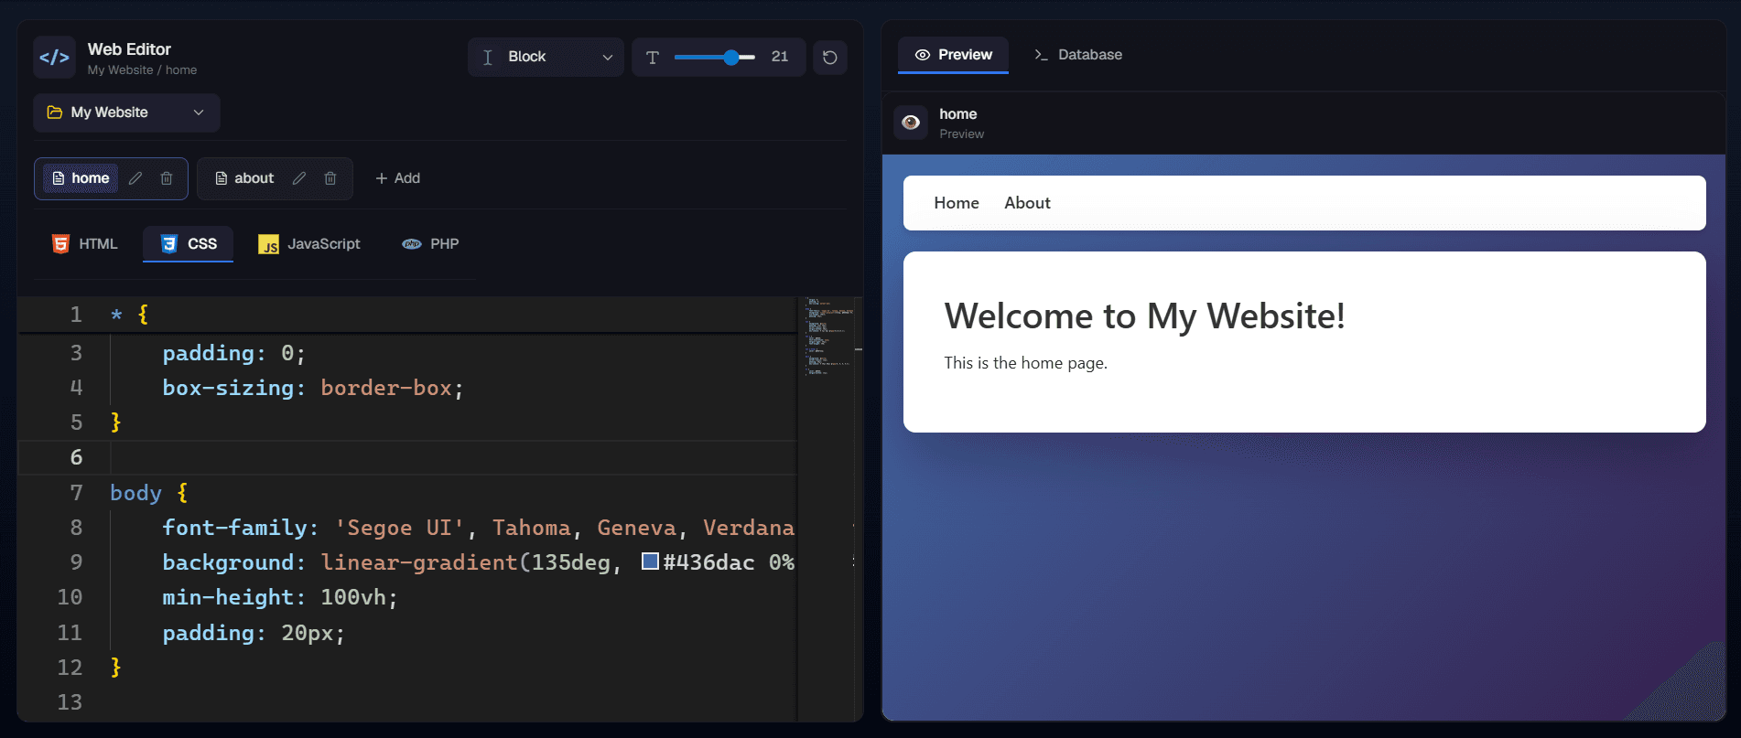Click the reset font size icon
The height and width of the screenshot is (738, 1741).
(x=829, y=58)
